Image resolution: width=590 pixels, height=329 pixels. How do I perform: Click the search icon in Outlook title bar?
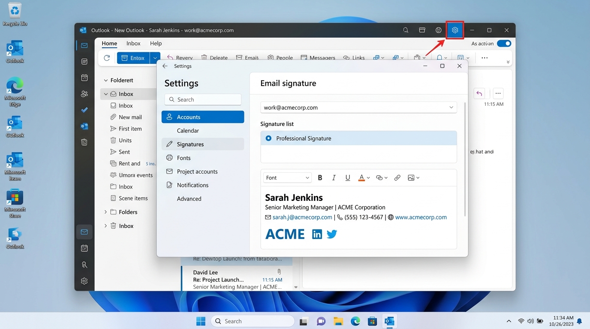click(406, 30)
